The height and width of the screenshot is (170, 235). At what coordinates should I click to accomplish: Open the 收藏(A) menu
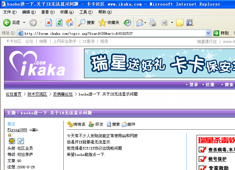[67, 12]
